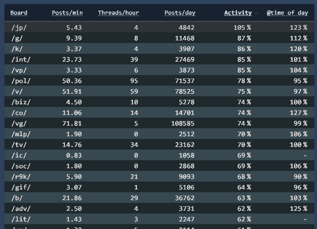Select the /soc/ board name

coord(21,166)
